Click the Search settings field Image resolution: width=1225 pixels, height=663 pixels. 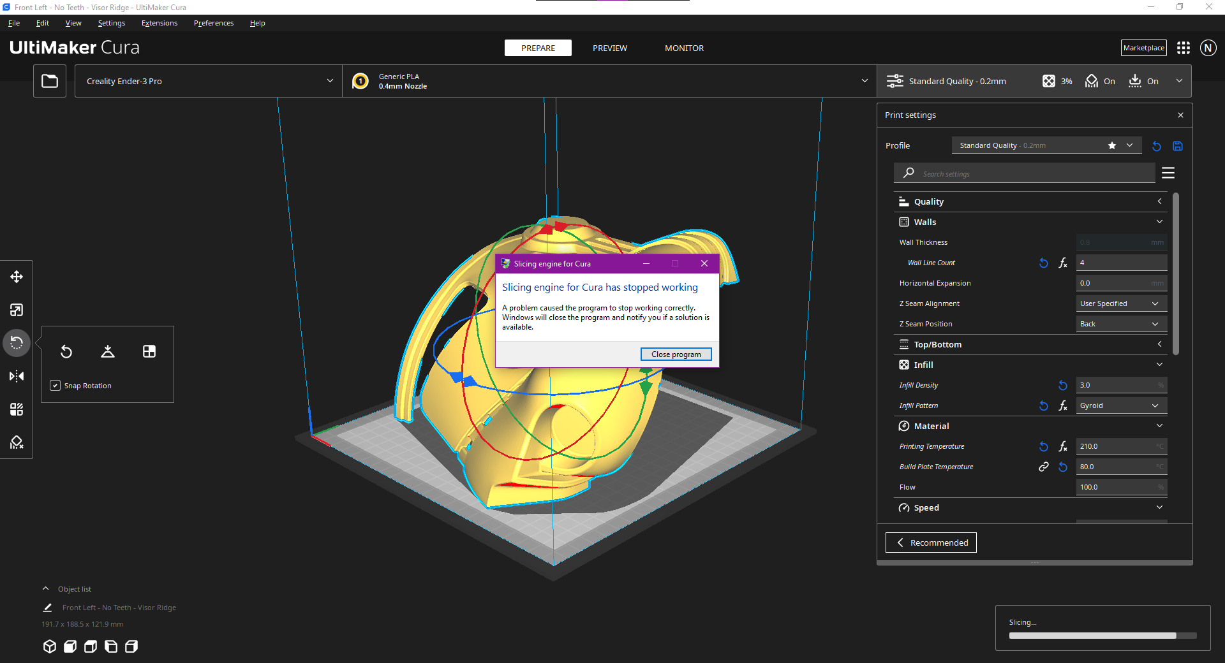click(x=1025, y=173)
